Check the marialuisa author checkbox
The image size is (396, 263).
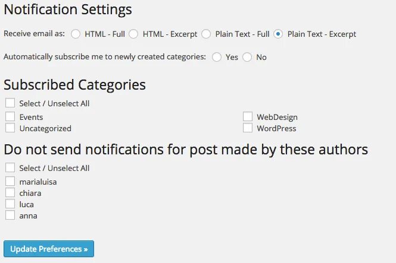point(10,181)
